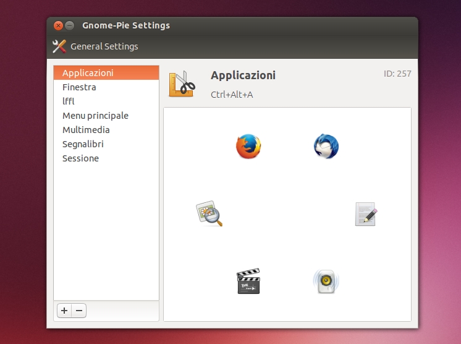Change the Applicazioni pie icon with scissors
The height and width of the screenshot is (344, 461).
tap(182, 84)
